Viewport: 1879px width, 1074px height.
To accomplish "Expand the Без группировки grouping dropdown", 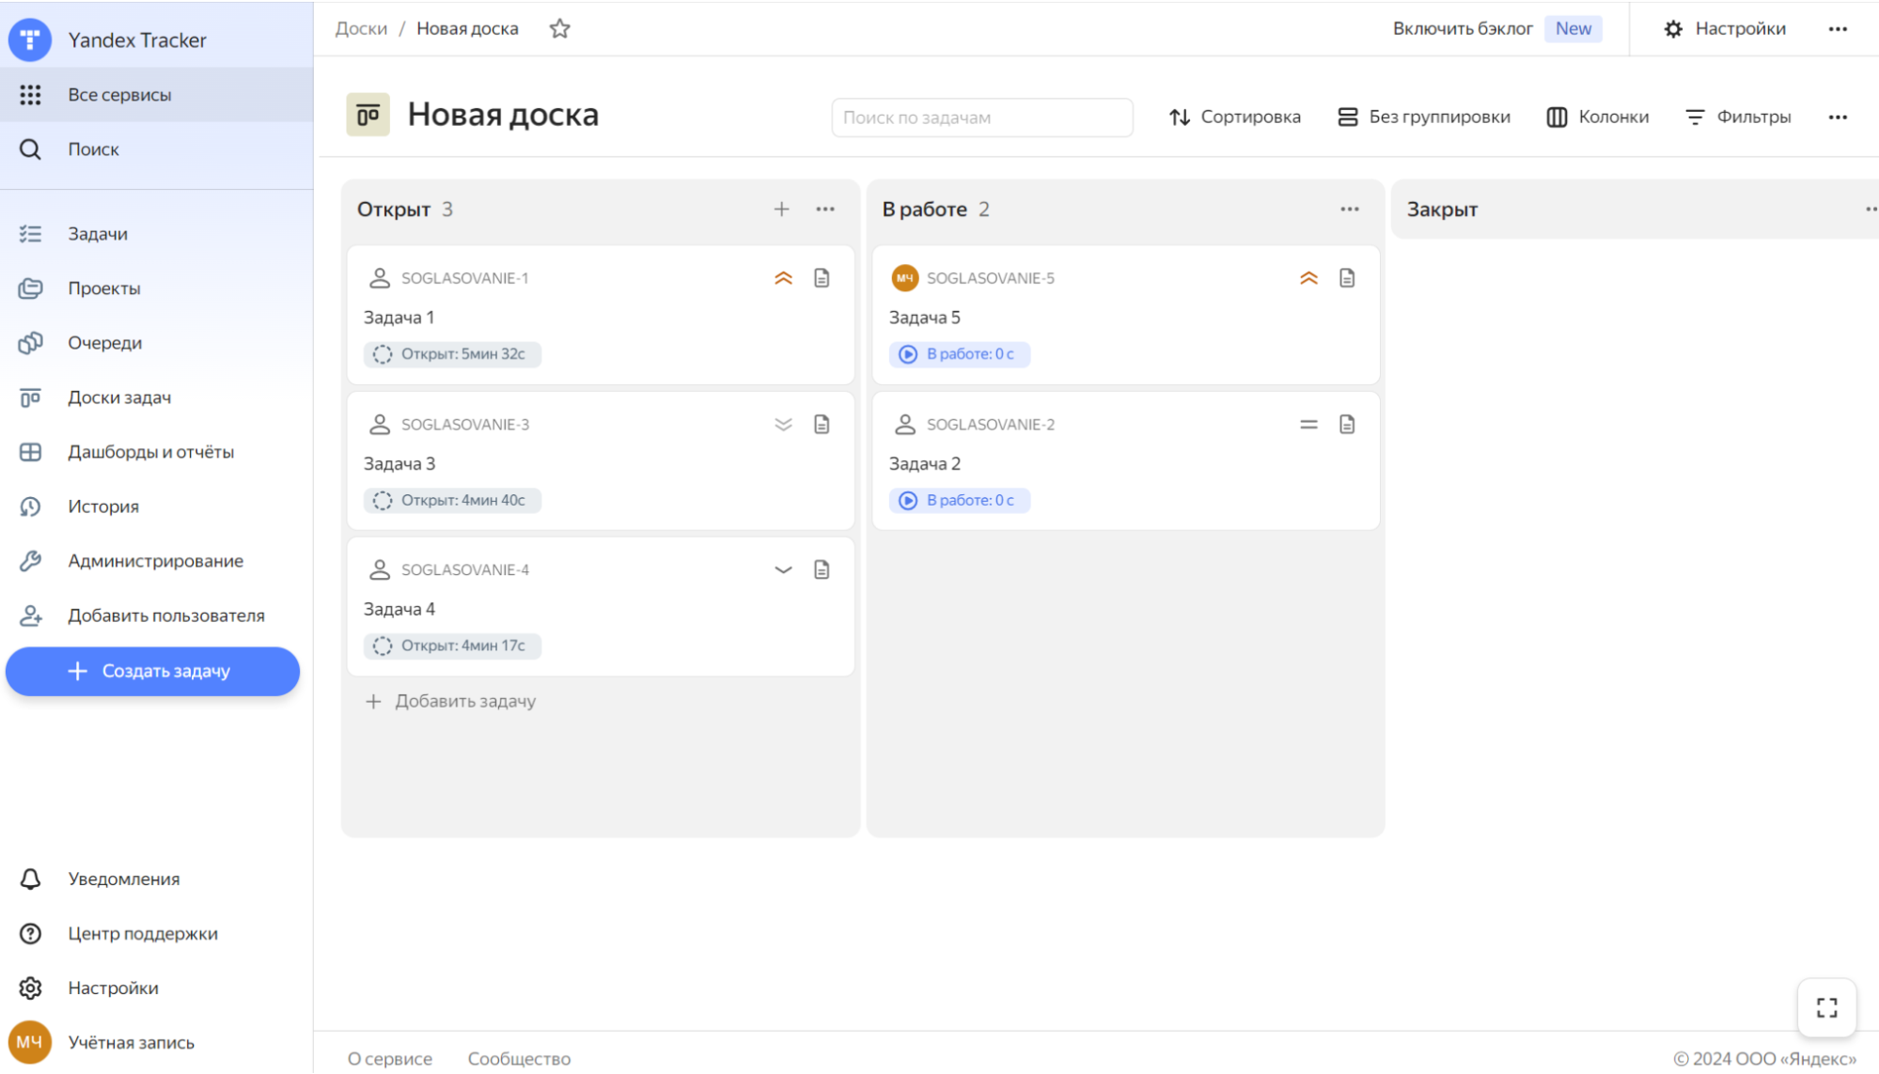I will [x=1424, y=117].
